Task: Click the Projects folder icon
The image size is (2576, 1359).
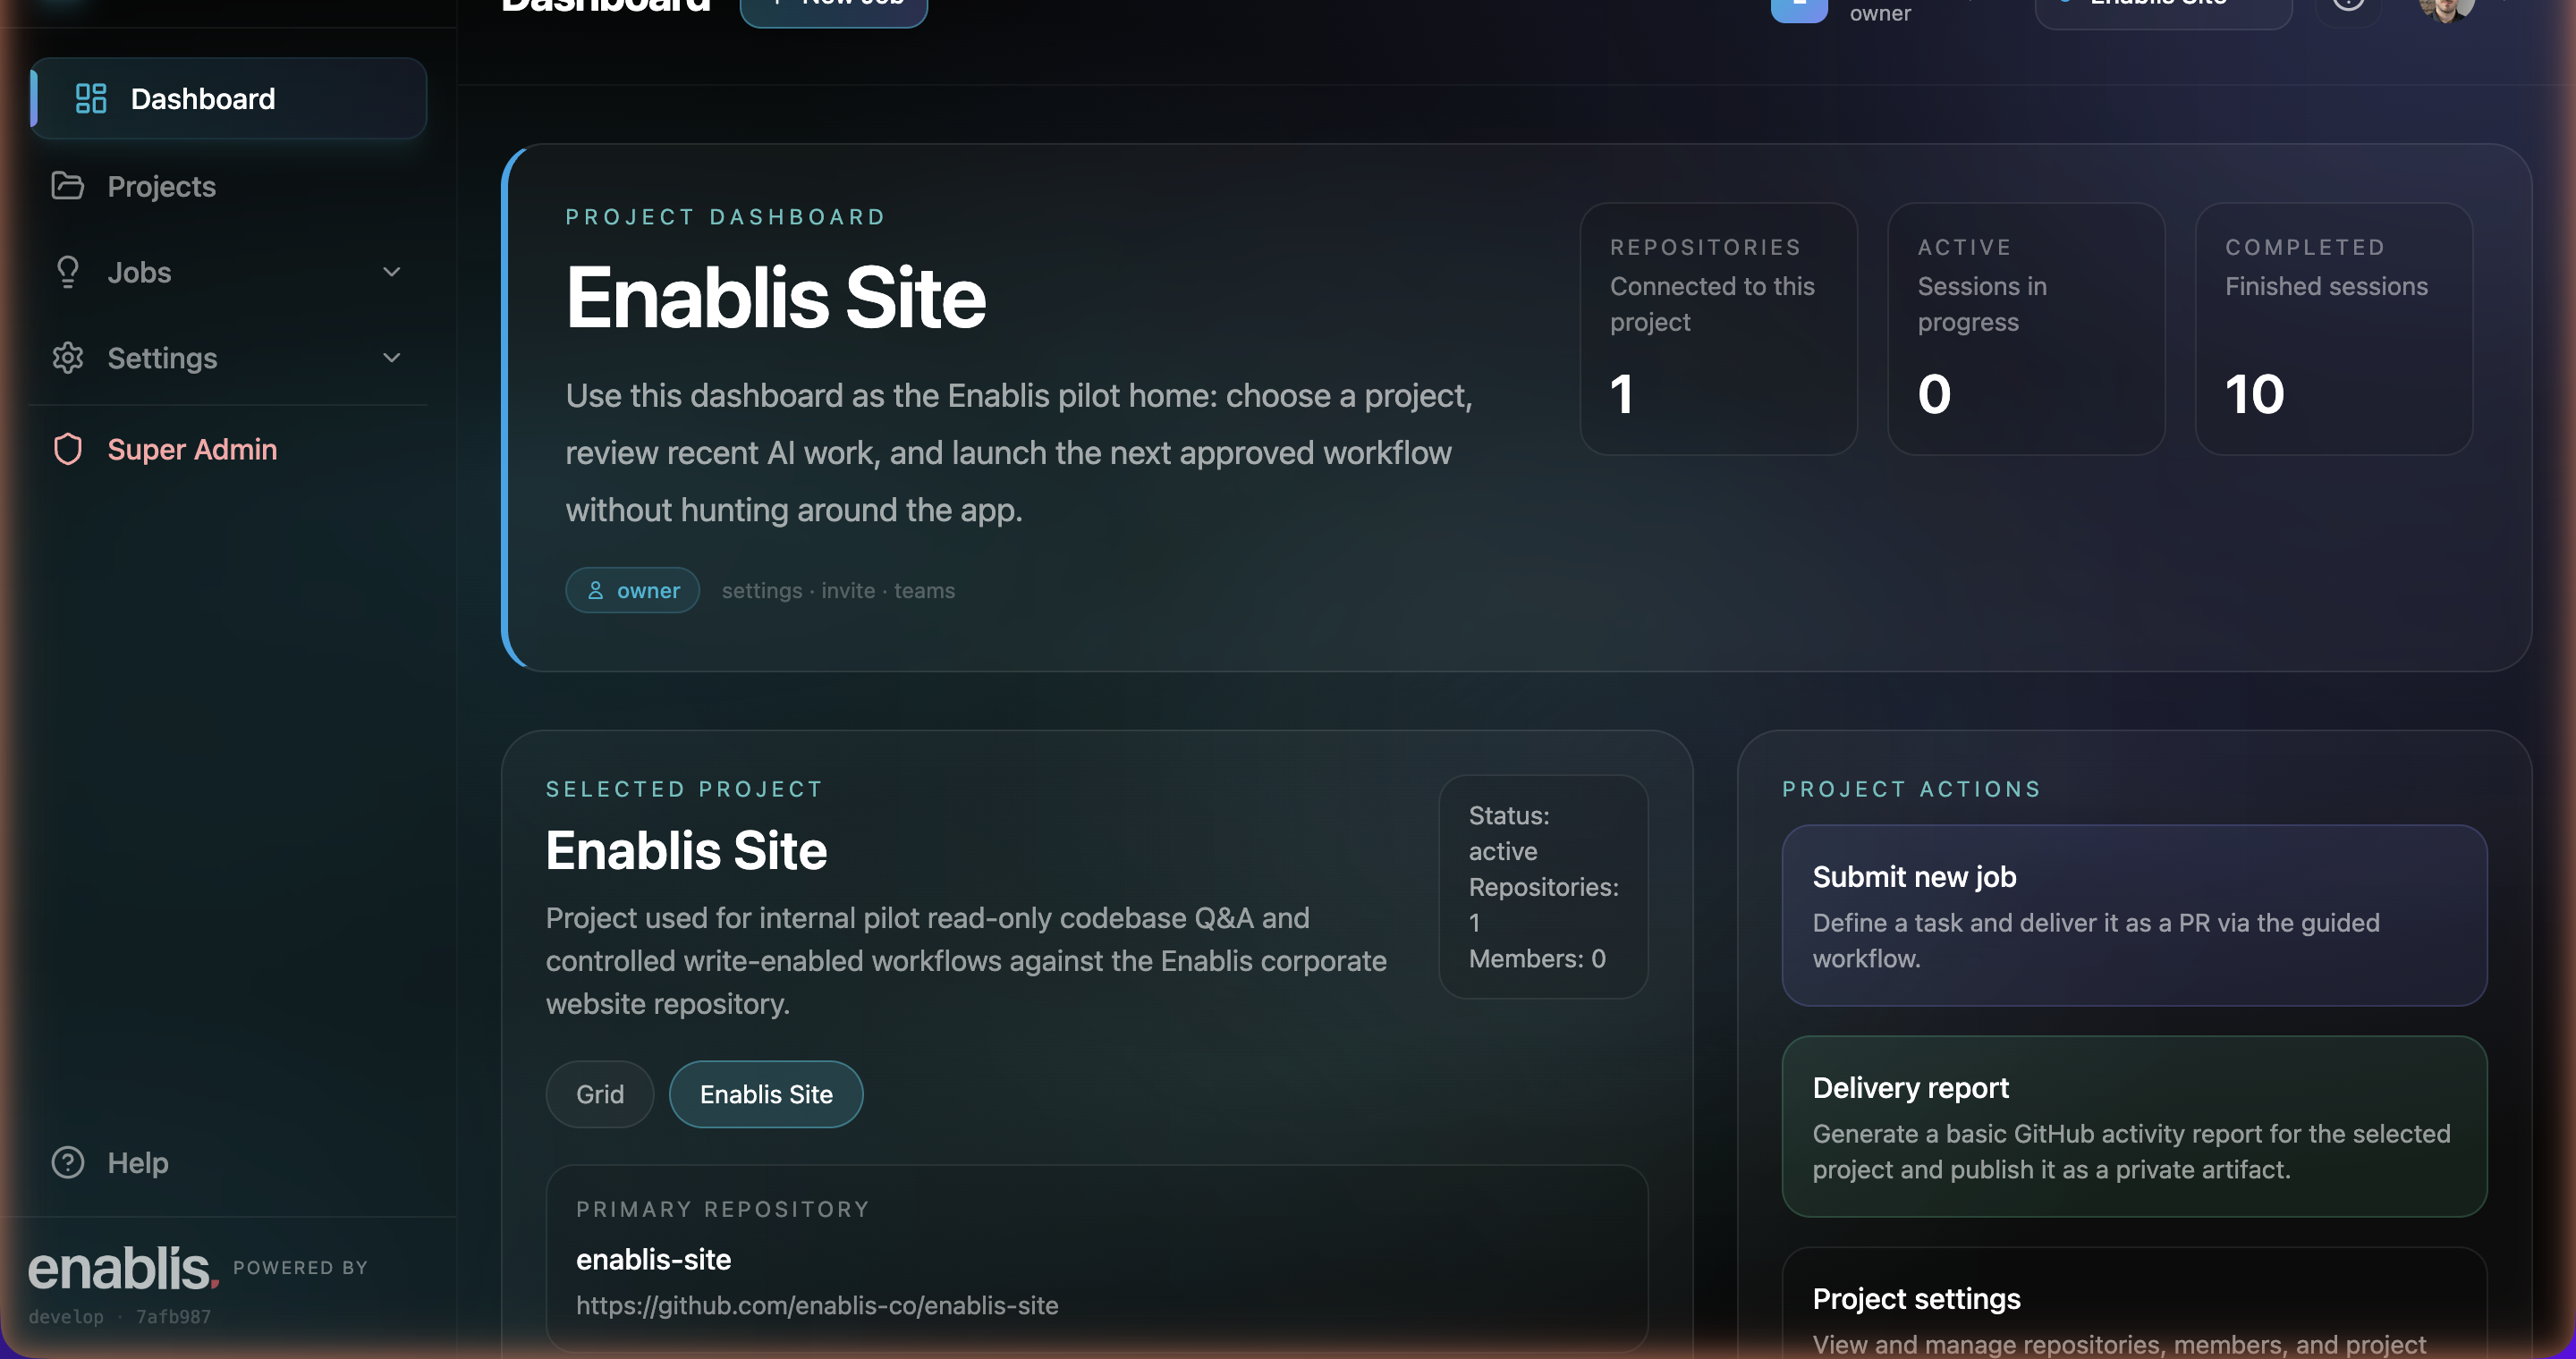Action: pos(67,186)
